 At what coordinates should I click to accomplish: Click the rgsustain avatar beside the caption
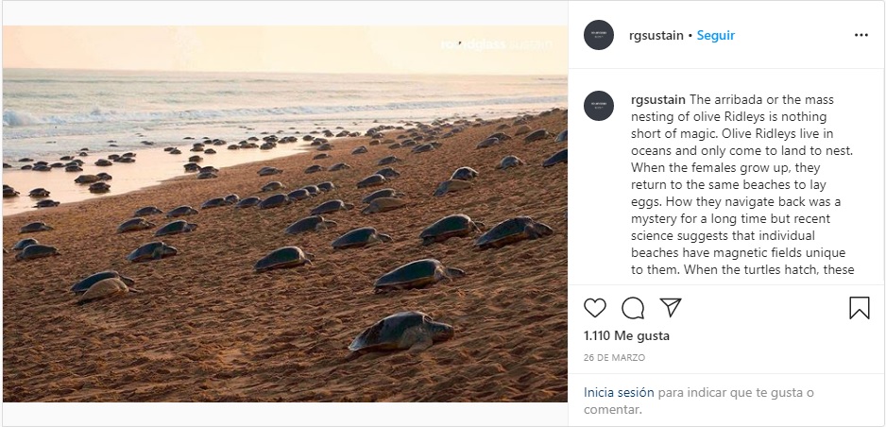coord(599,106)
